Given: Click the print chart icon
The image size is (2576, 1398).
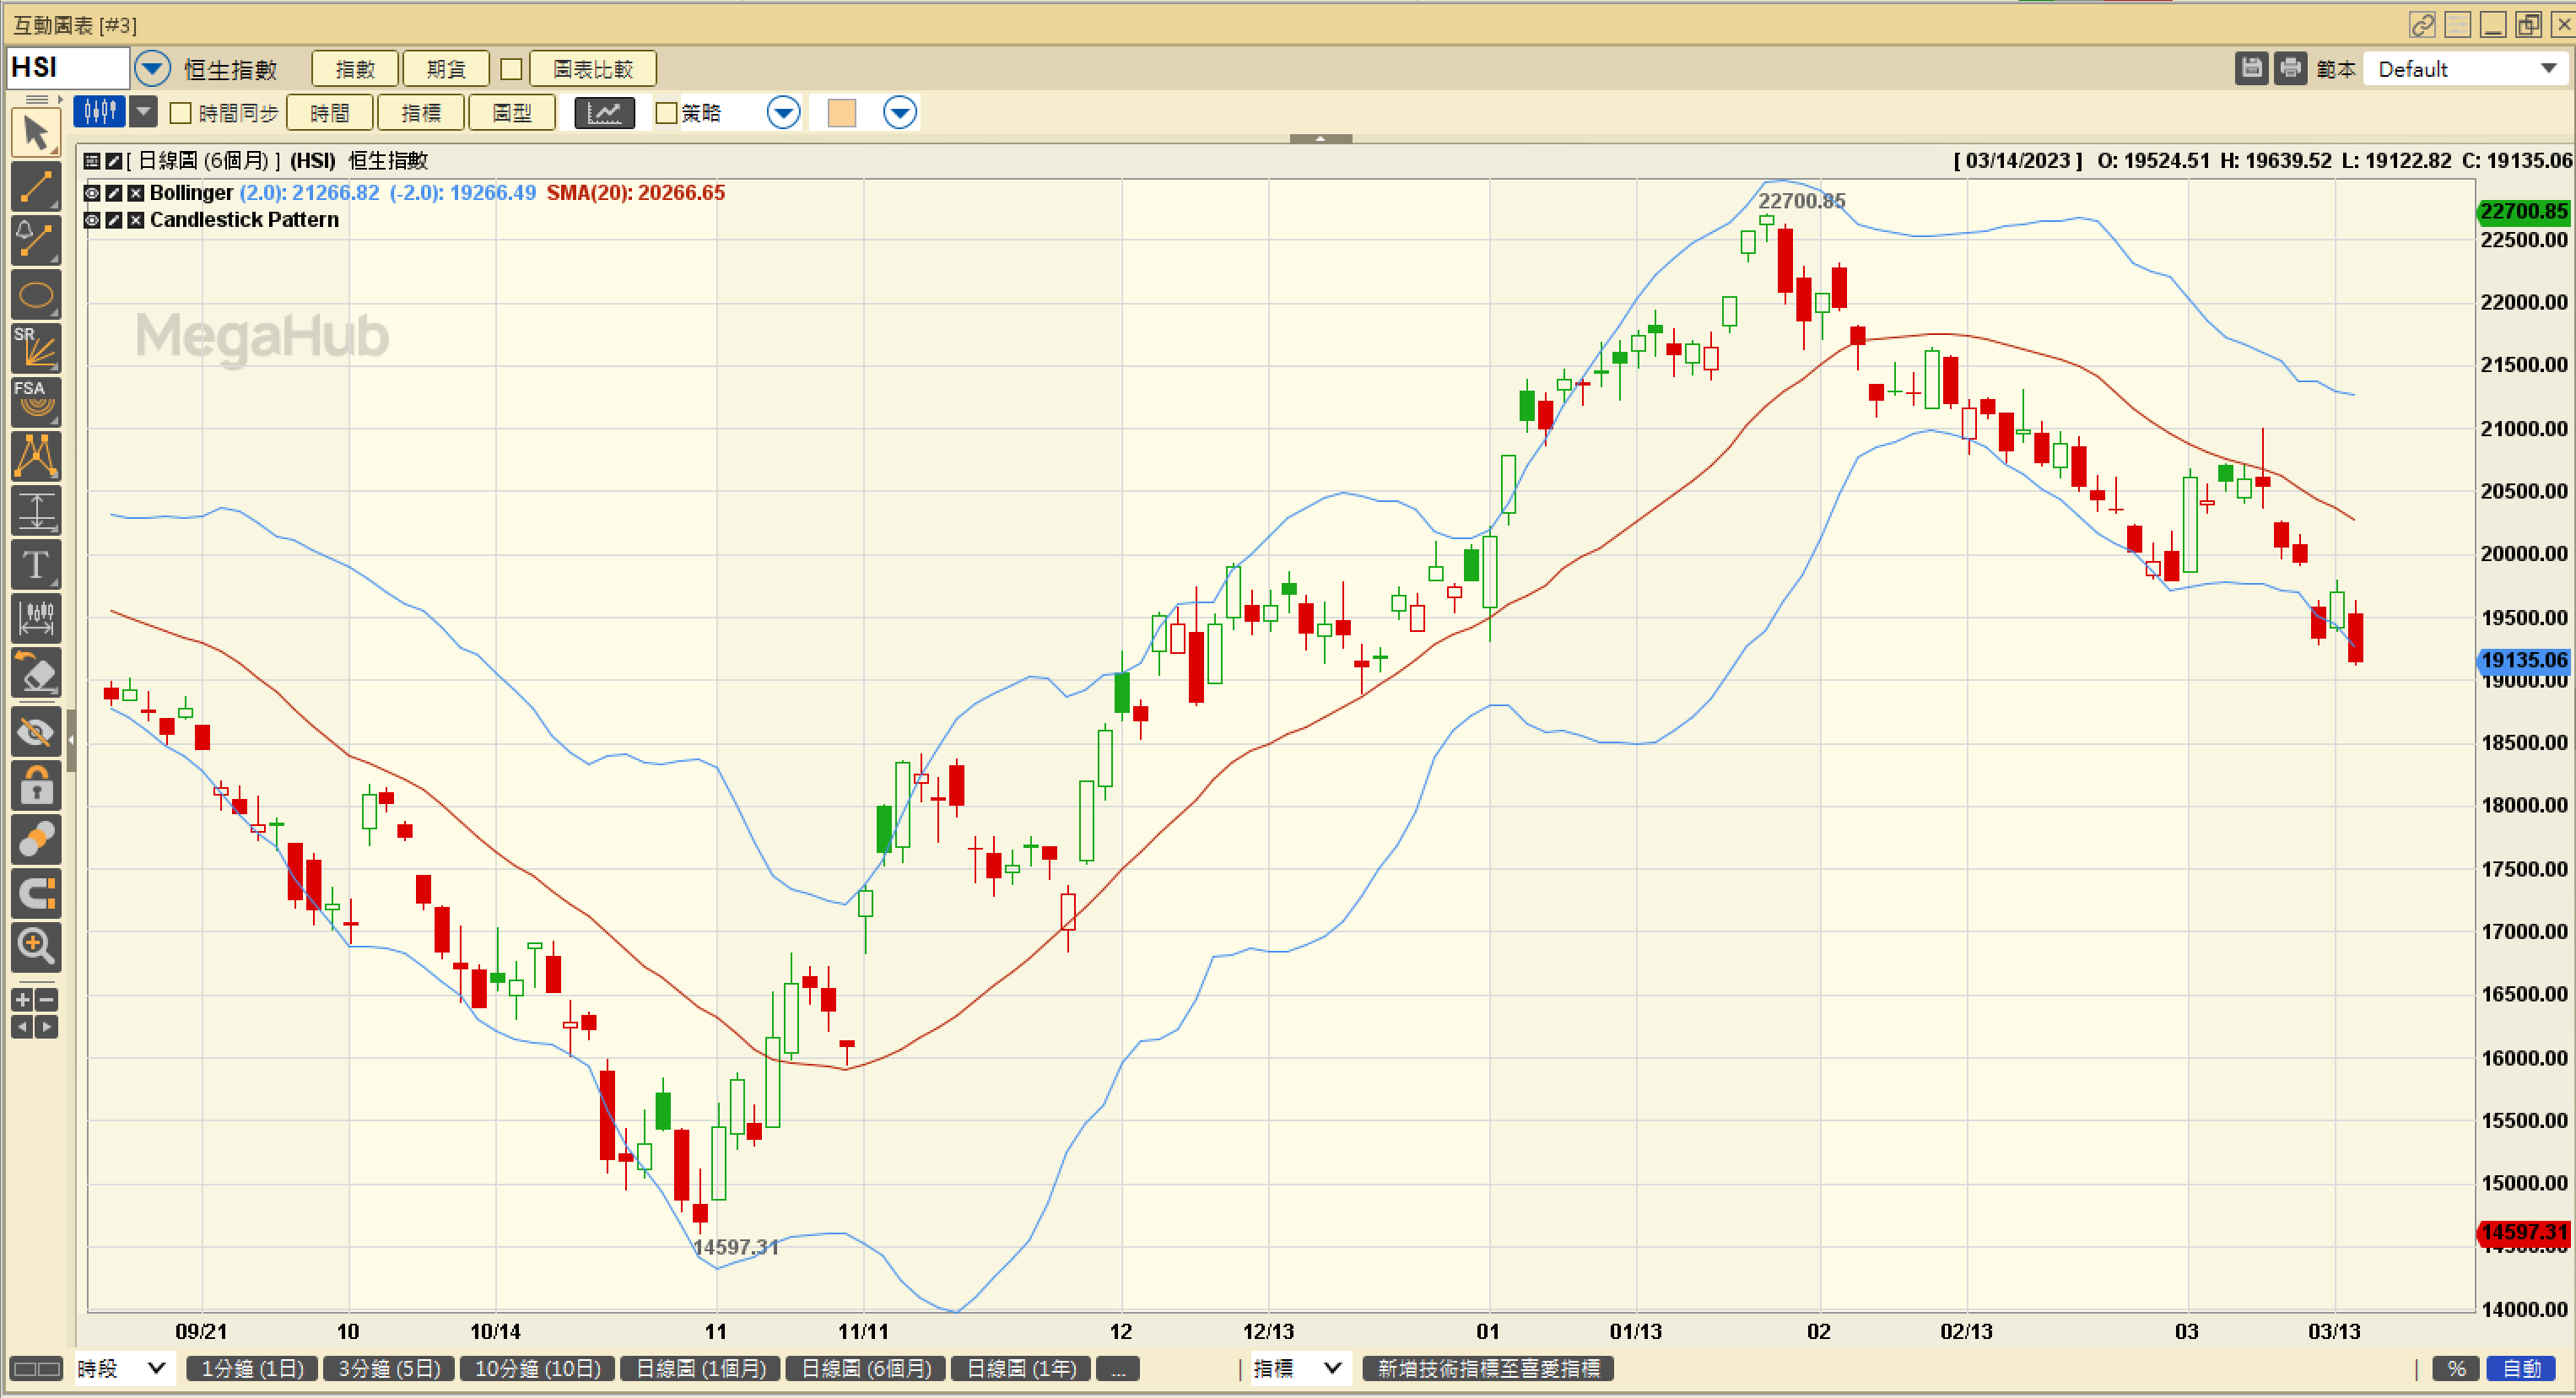Looking at the screenshot, I should (2290, 68).
